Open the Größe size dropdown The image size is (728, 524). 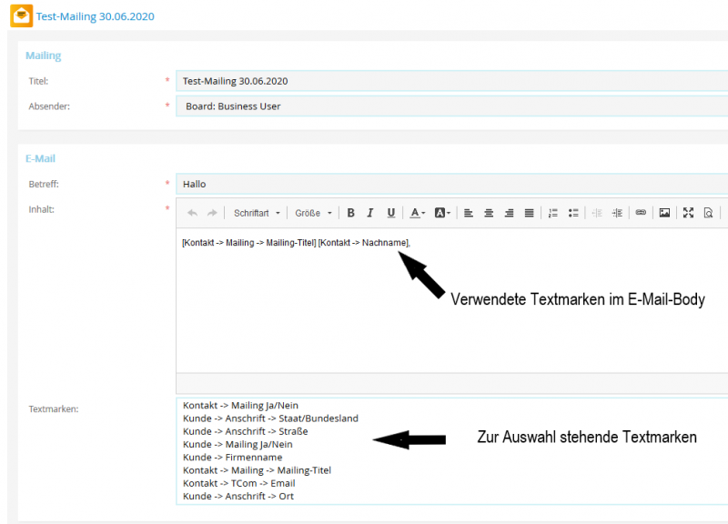click(313, 213)
